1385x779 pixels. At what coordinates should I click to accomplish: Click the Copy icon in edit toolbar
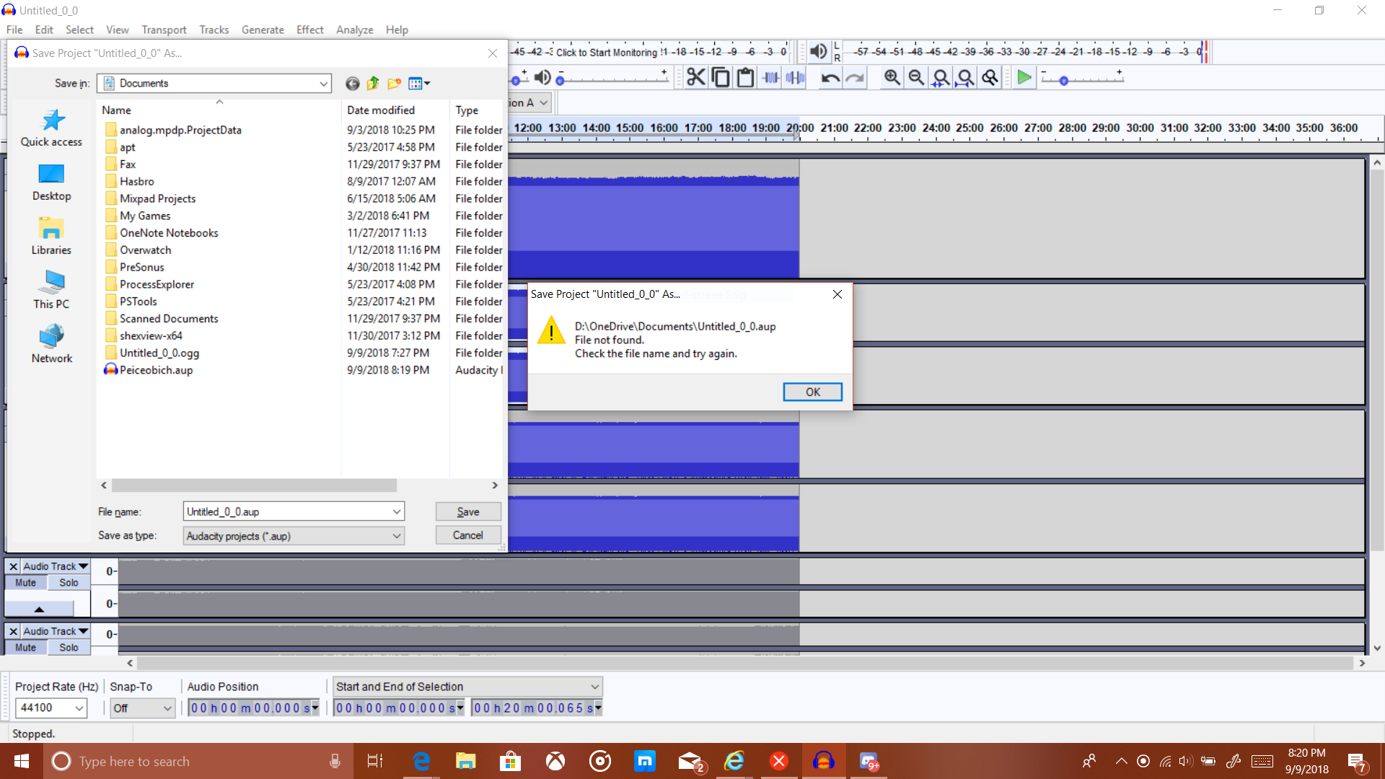tap(720, 78)
